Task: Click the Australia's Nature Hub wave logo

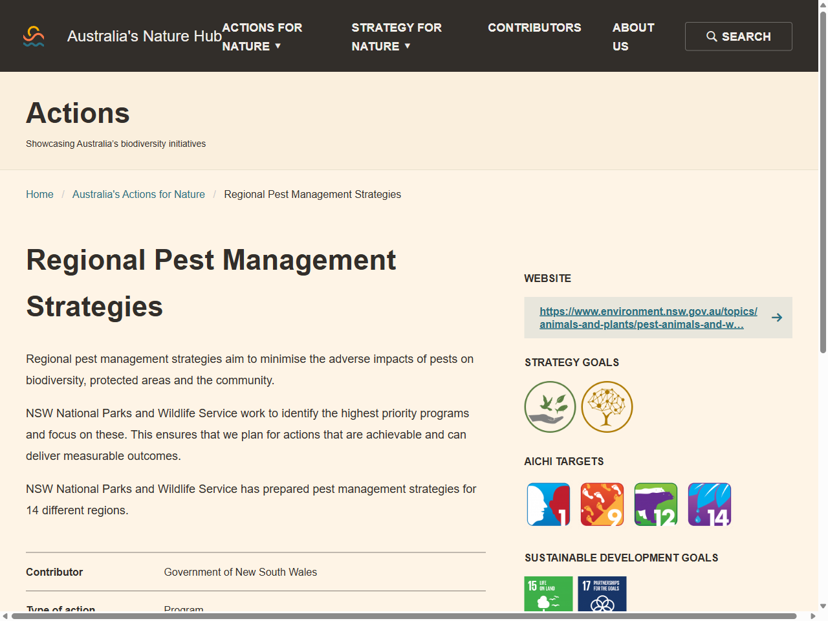Action: coord(34,36)
